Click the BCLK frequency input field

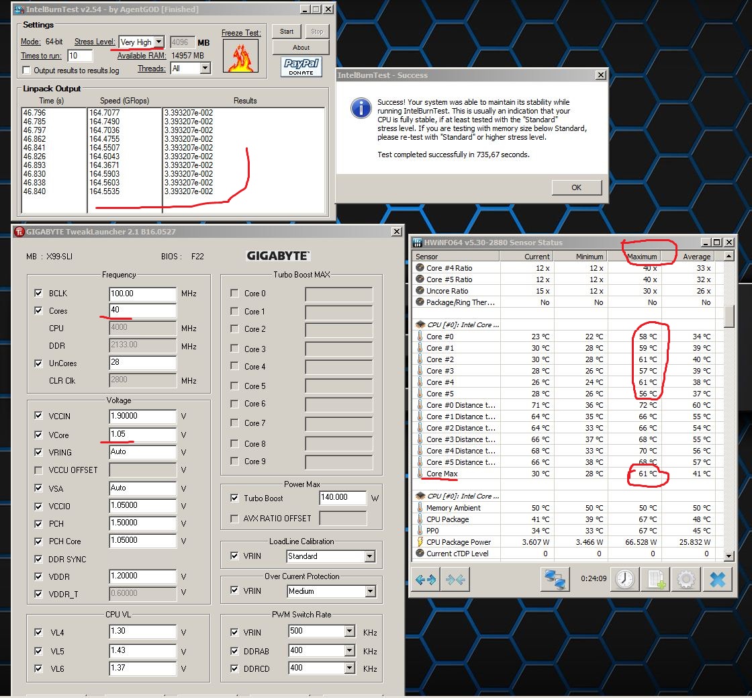(x=142, y=294)
